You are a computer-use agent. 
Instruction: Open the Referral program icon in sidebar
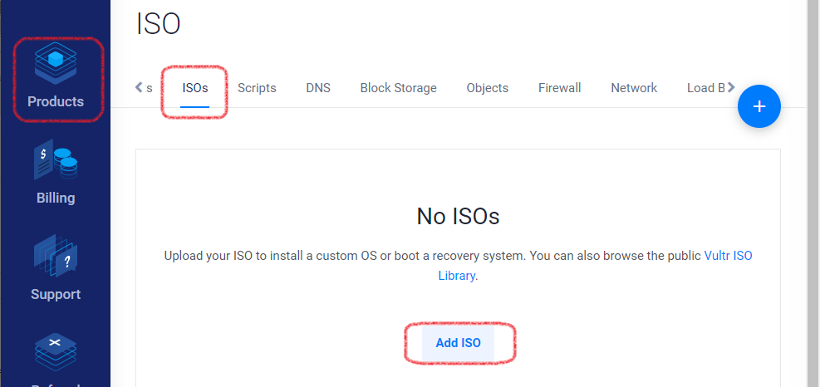pos(56,352)
